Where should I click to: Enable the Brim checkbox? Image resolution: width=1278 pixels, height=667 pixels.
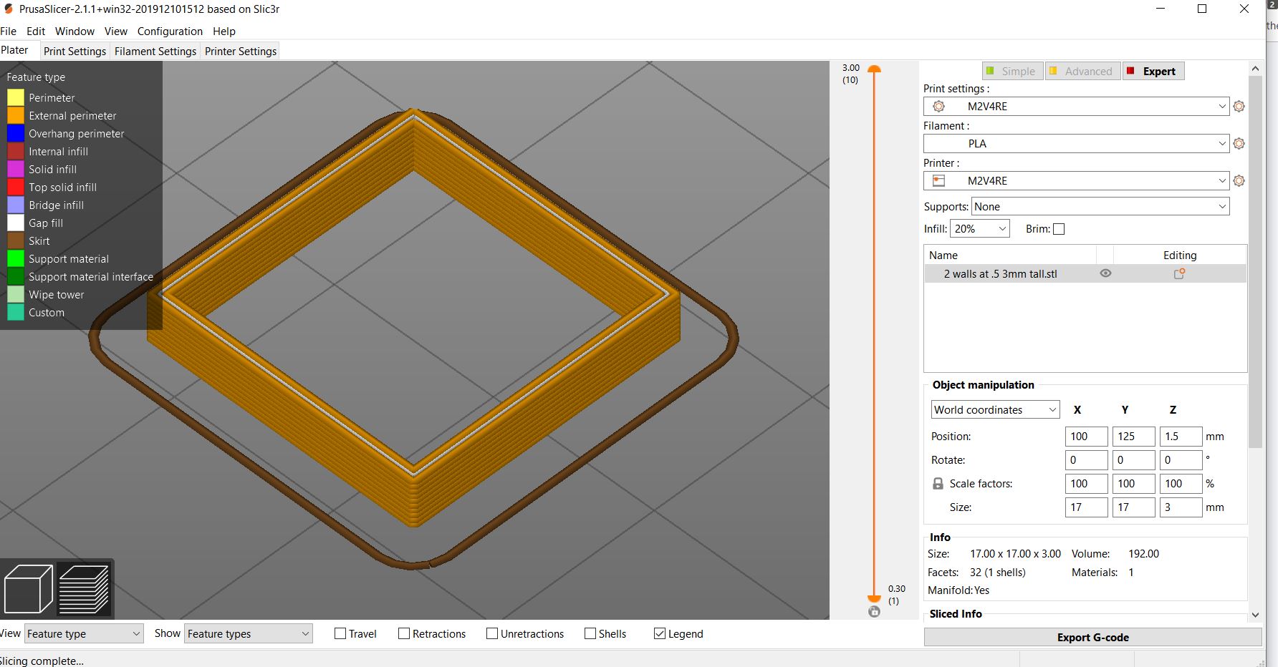pyautogui.click(x=1059, y=229)
